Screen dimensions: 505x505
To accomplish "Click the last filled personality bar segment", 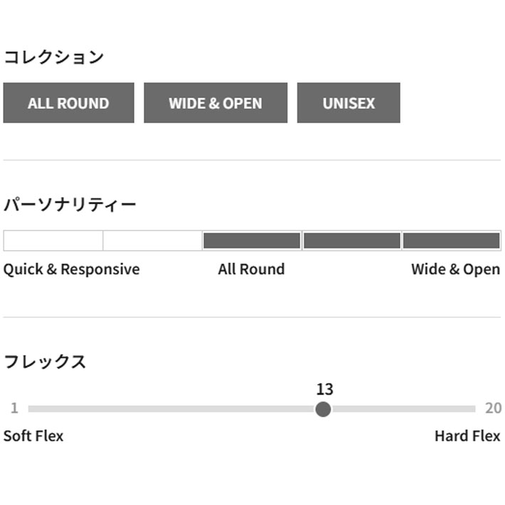I will (x=451, y=241).
